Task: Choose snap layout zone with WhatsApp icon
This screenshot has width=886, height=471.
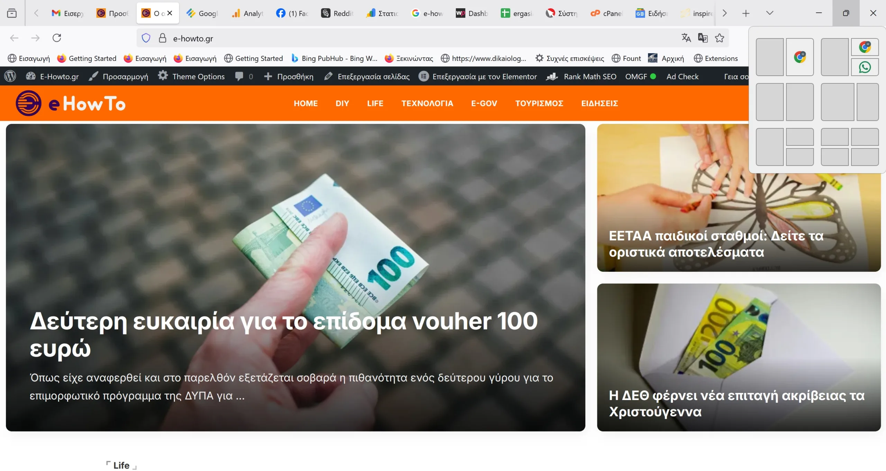Action: pyautogui.click(x=865, y=67)
